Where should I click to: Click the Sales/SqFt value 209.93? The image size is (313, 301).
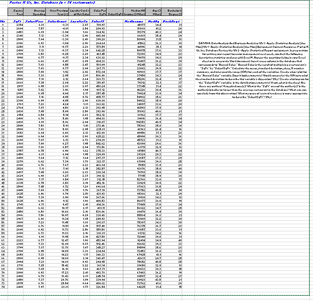point(100,29)
